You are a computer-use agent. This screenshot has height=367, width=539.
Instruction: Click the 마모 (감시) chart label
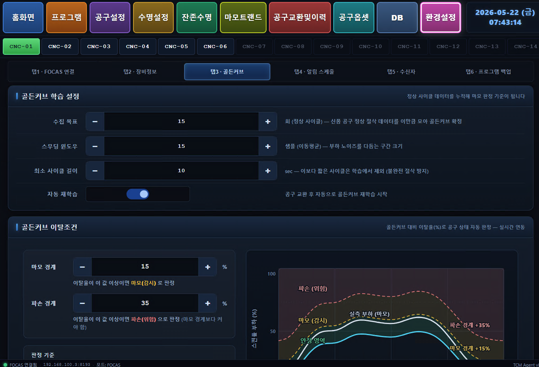[313, 320]
